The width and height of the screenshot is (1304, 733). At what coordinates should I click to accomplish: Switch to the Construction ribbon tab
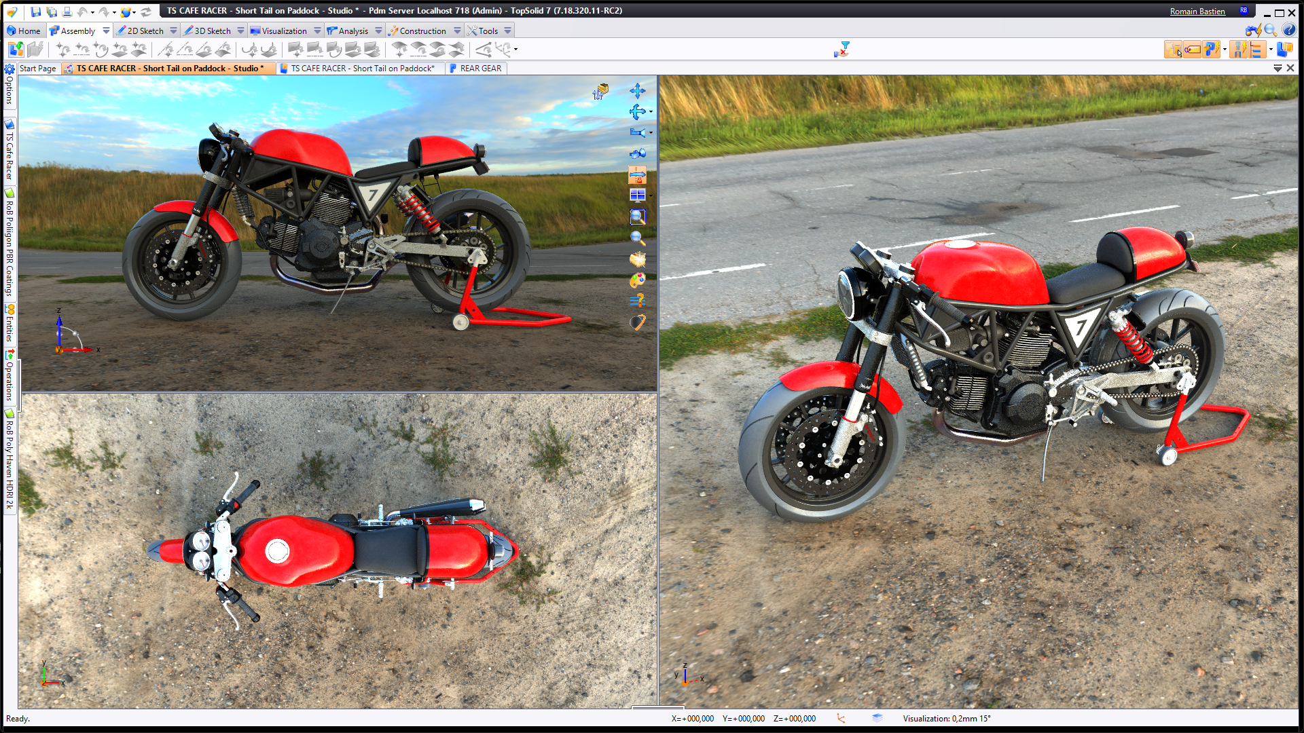pyautogui.click(x=422, y=31)
